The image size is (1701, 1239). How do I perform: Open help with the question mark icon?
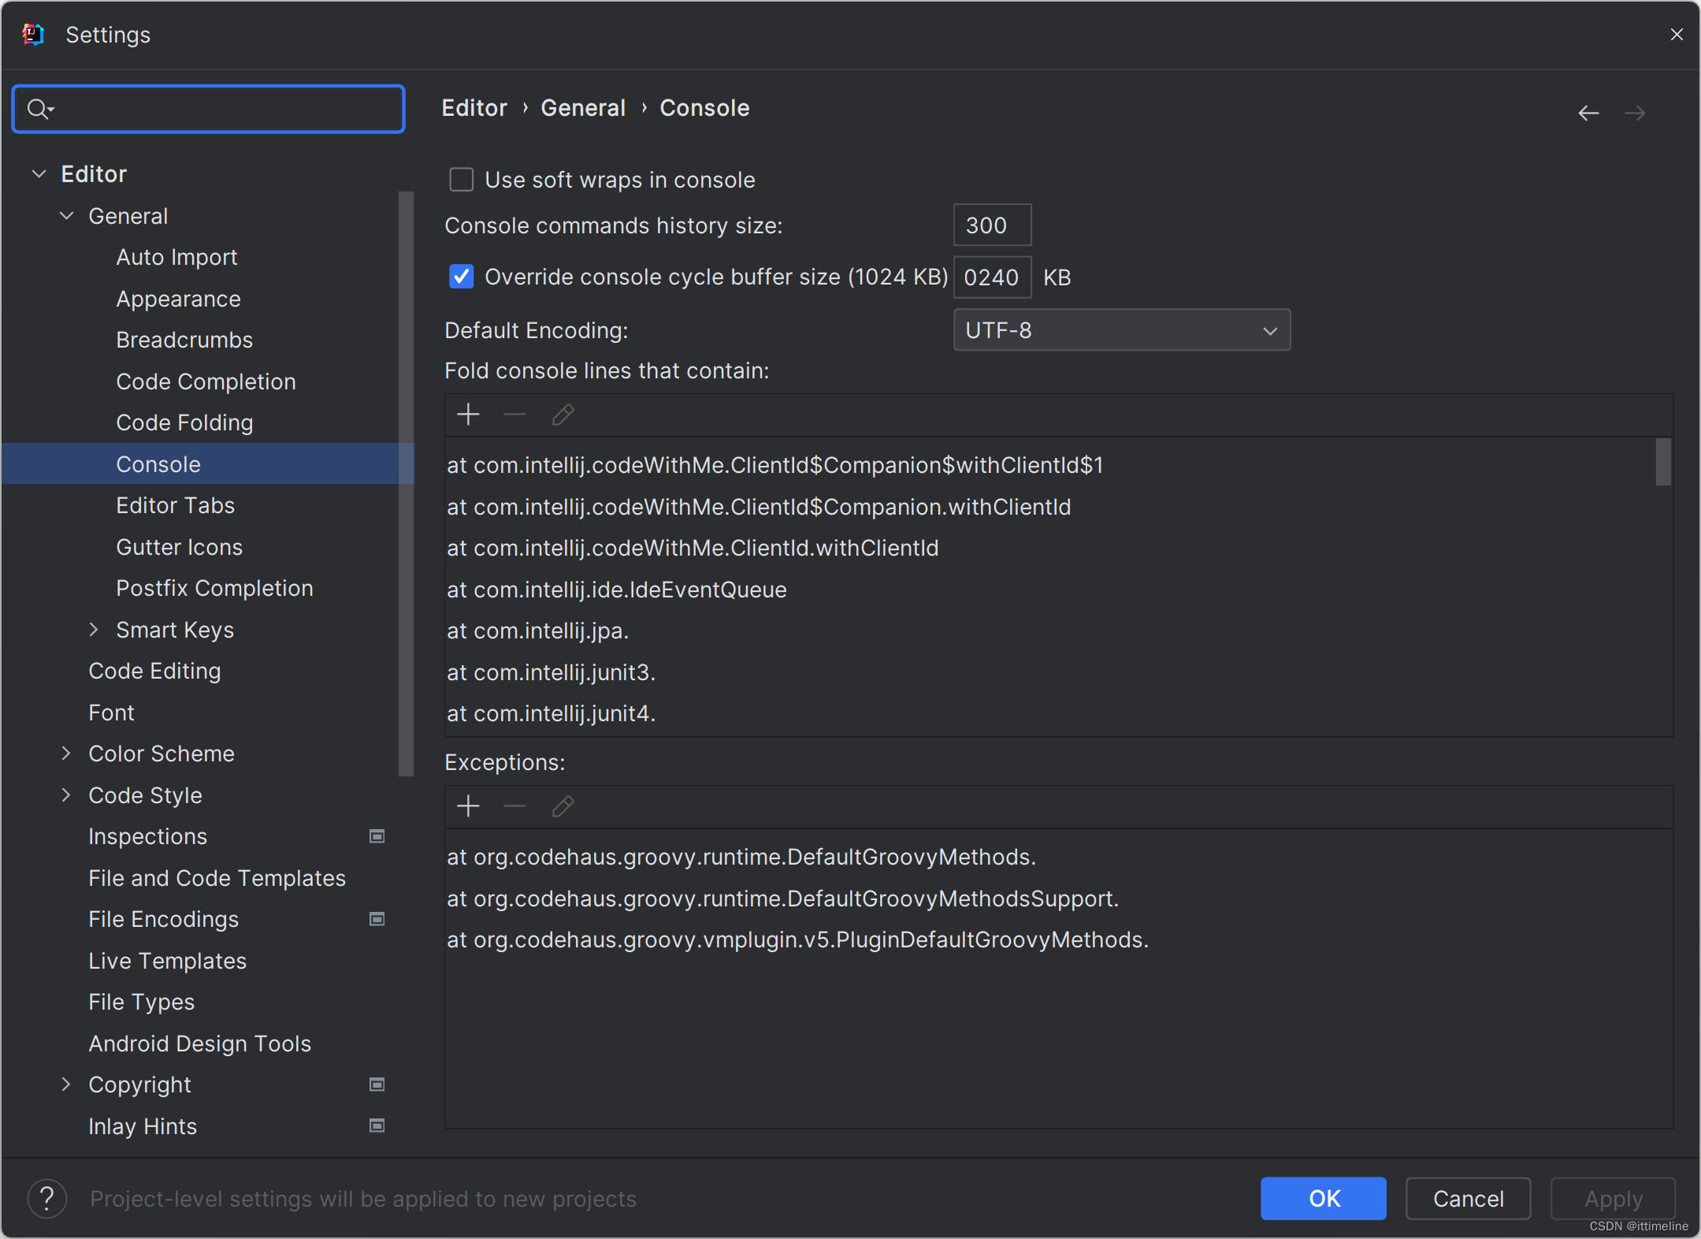[47, 1199]
